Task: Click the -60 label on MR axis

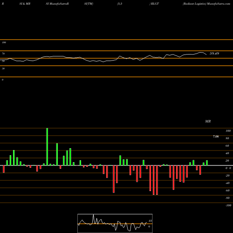Action: 227,191
